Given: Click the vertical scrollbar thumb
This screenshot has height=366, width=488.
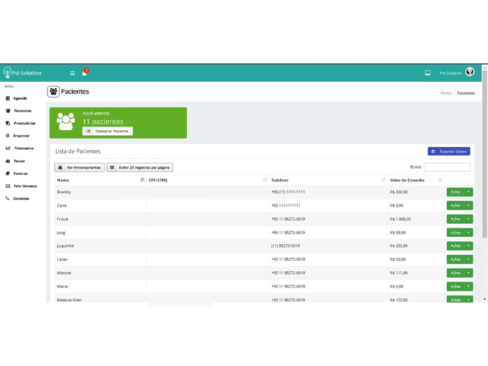Looking at the screenshot, I should click(485, 154).
